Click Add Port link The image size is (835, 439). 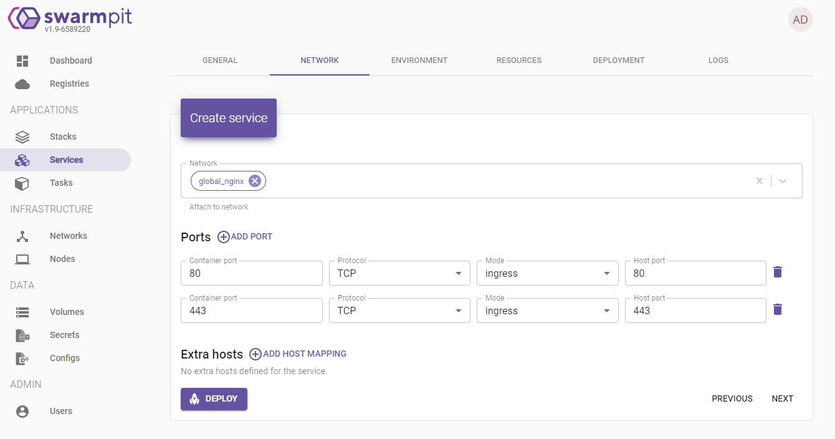click(x=245, y=237)
